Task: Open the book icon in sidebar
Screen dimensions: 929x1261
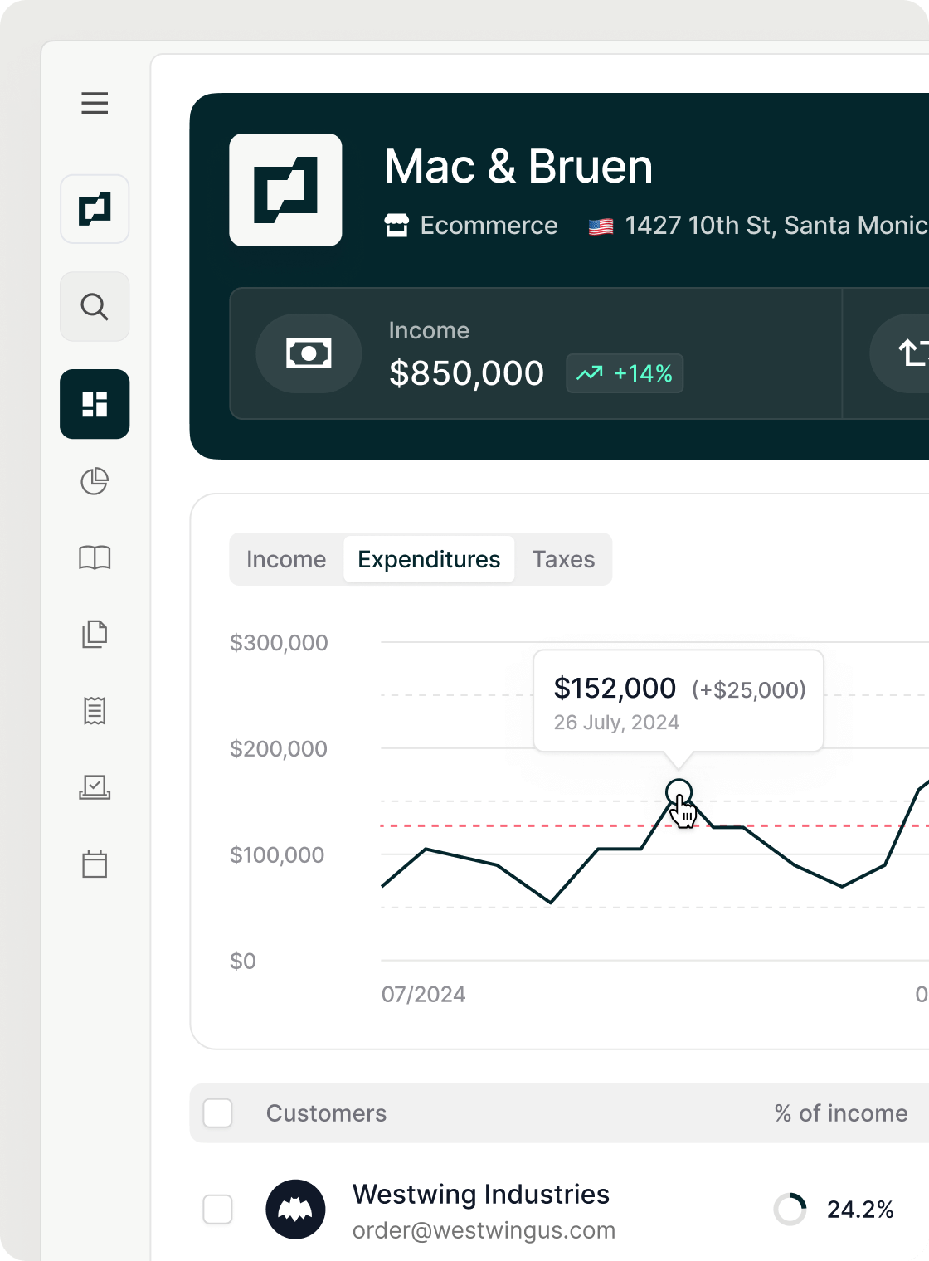Action: point(95,557)
